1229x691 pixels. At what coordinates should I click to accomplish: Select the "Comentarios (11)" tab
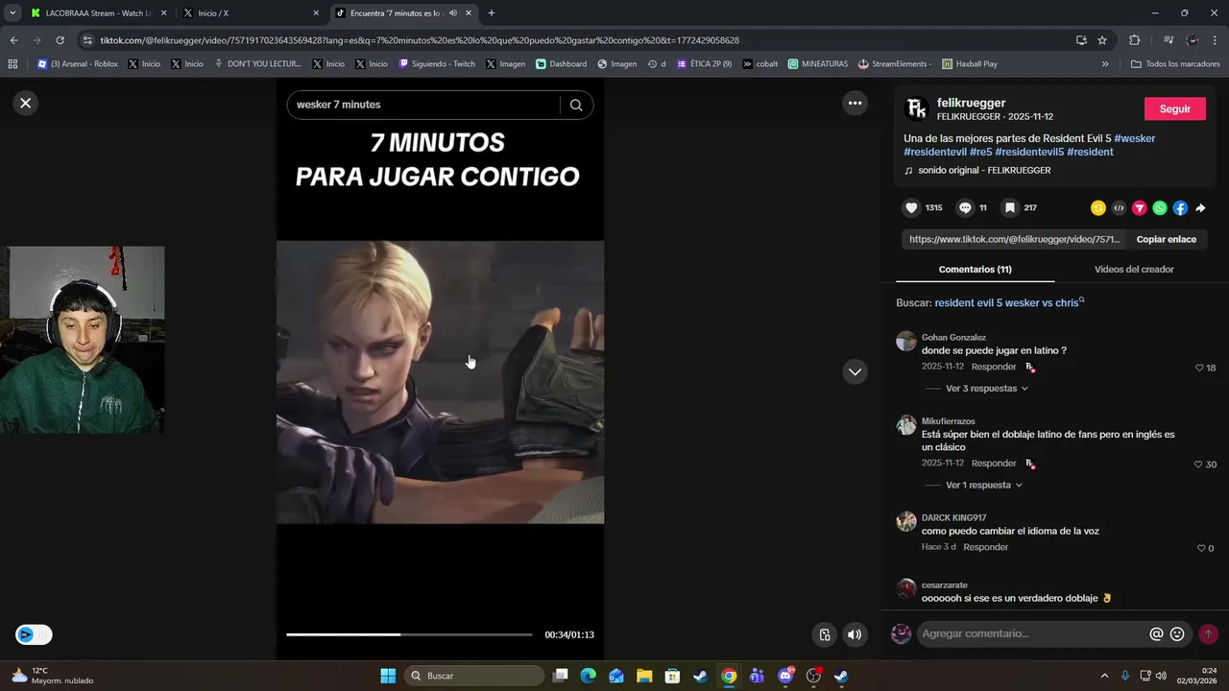975,270
